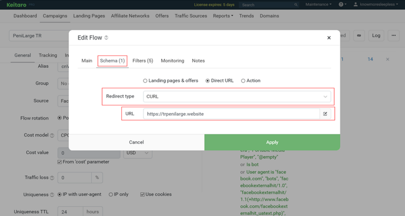Open the campaign General tab
405x216 pixels.
click(x=22, y=55)
